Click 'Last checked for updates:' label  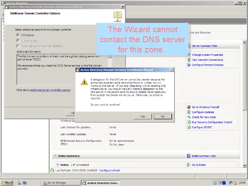[x=75, y=127]
